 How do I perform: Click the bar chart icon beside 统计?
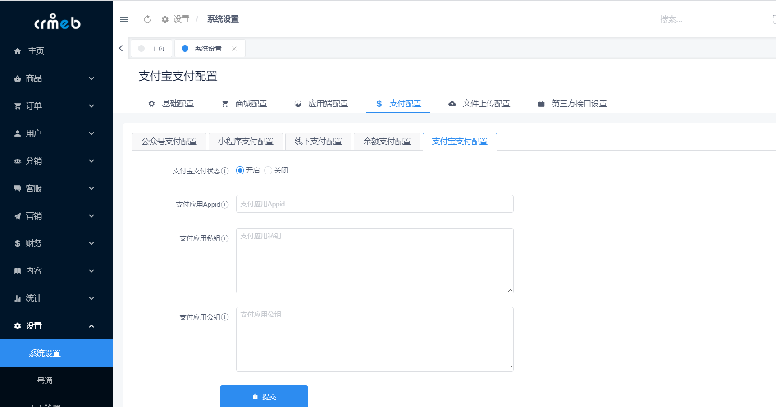point(18,298)
